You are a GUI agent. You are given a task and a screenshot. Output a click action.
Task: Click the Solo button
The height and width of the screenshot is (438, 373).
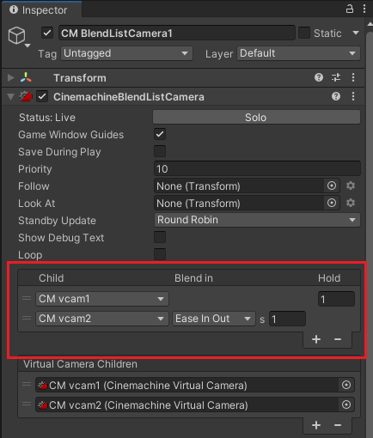pyautogui.click(x=256, y=117)
